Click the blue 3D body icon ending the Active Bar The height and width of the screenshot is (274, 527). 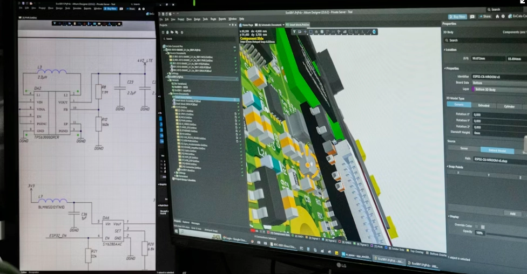tap(374, 32)
